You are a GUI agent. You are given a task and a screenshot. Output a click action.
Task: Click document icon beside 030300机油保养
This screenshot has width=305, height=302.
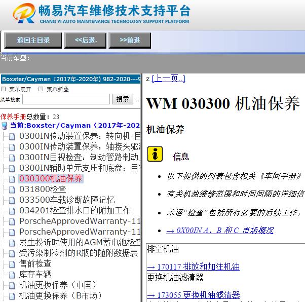point(12,179)
